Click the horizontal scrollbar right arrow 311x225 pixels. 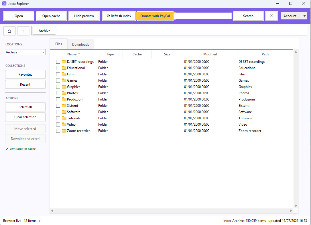pyautogui.click(x=291, y=211)
